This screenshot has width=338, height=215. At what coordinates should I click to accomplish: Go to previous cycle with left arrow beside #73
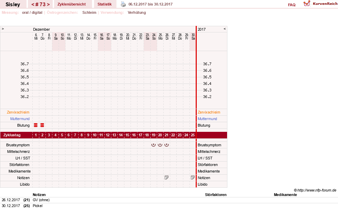point(33,4)
